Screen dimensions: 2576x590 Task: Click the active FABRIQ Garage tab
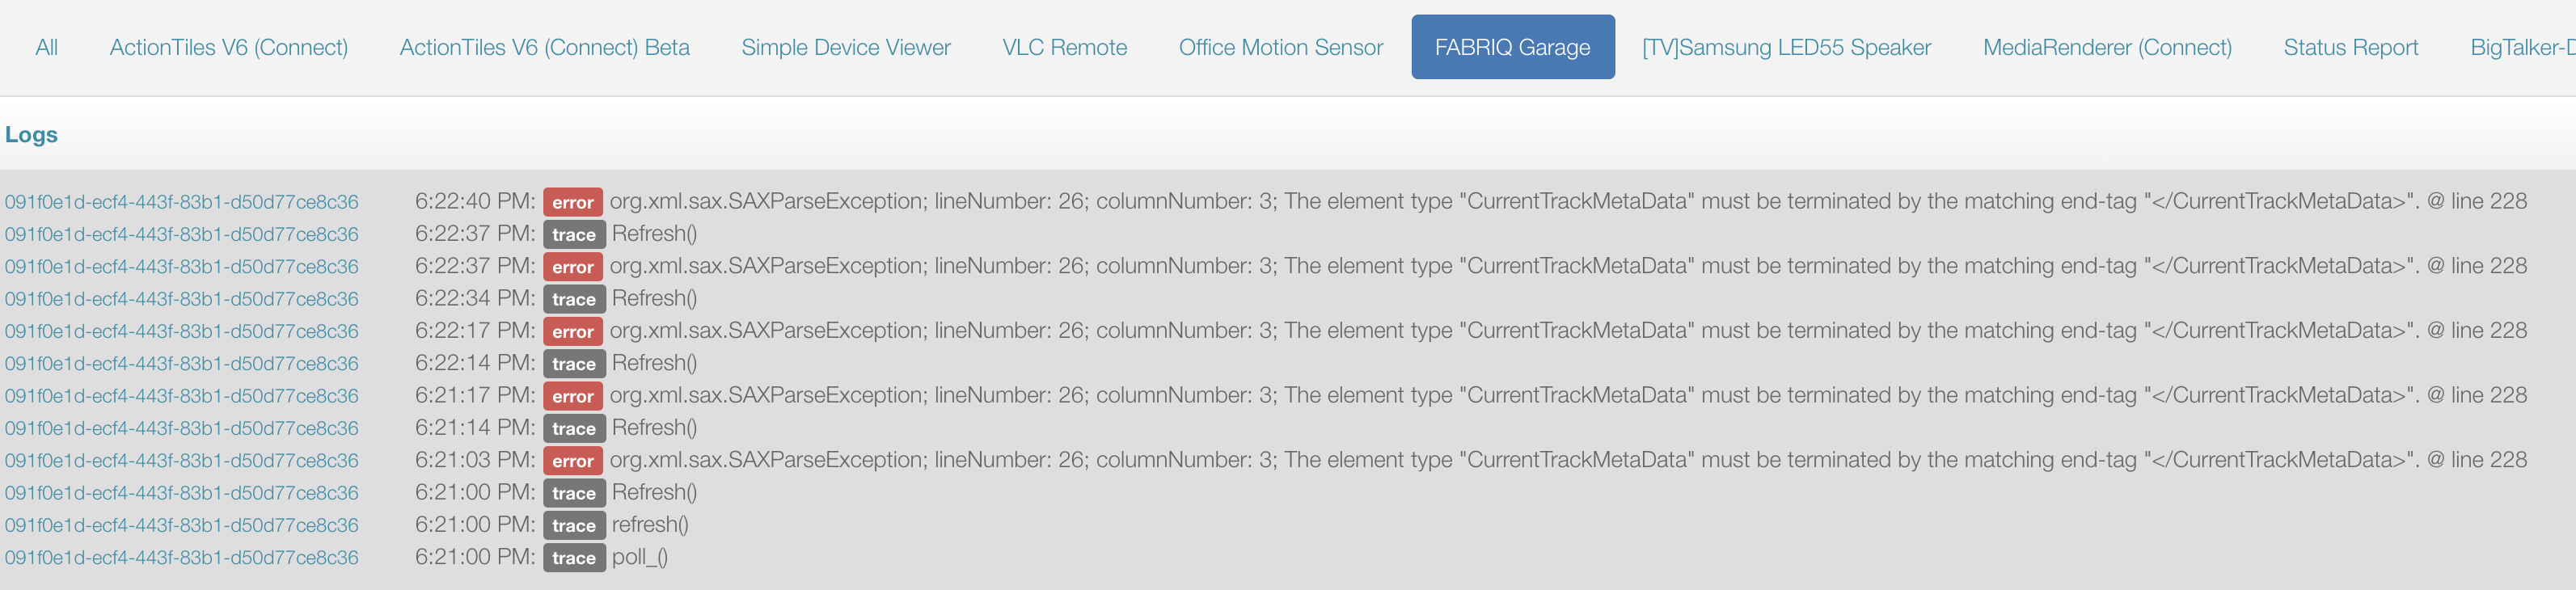[1513, 47]
